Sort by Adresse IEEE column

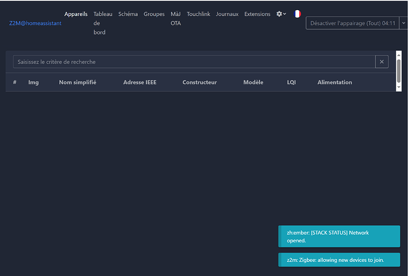140,82
